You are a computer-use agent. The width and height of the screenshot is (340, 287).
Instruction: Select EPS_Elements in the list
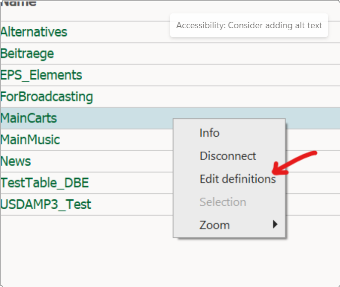tap(41, 75)
